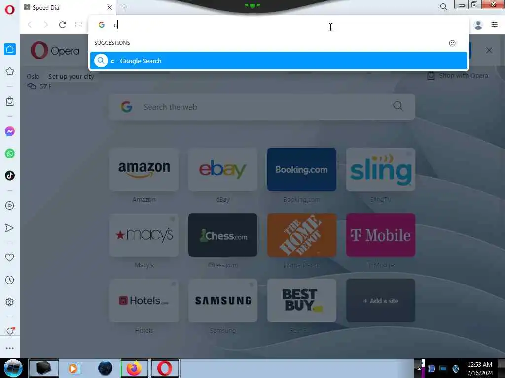
Task: Select the 'c - Google Search' suggestion
Action: (279, 61)
